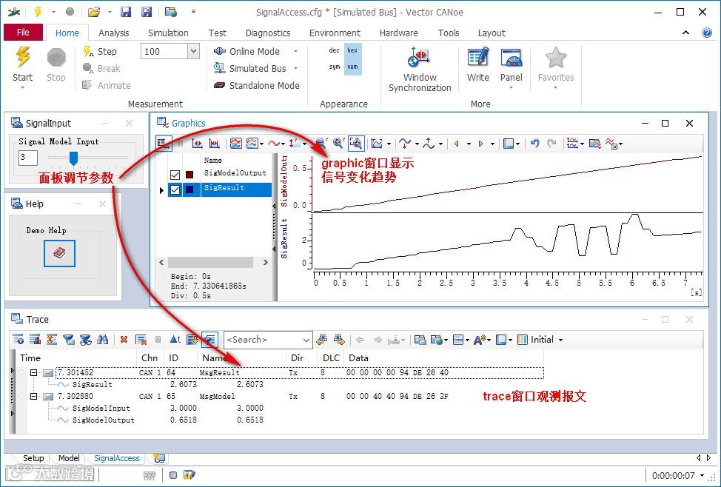Click the Signal Model Input slider handle
Viewport: 721px width, 487px height.
point(73,158)
